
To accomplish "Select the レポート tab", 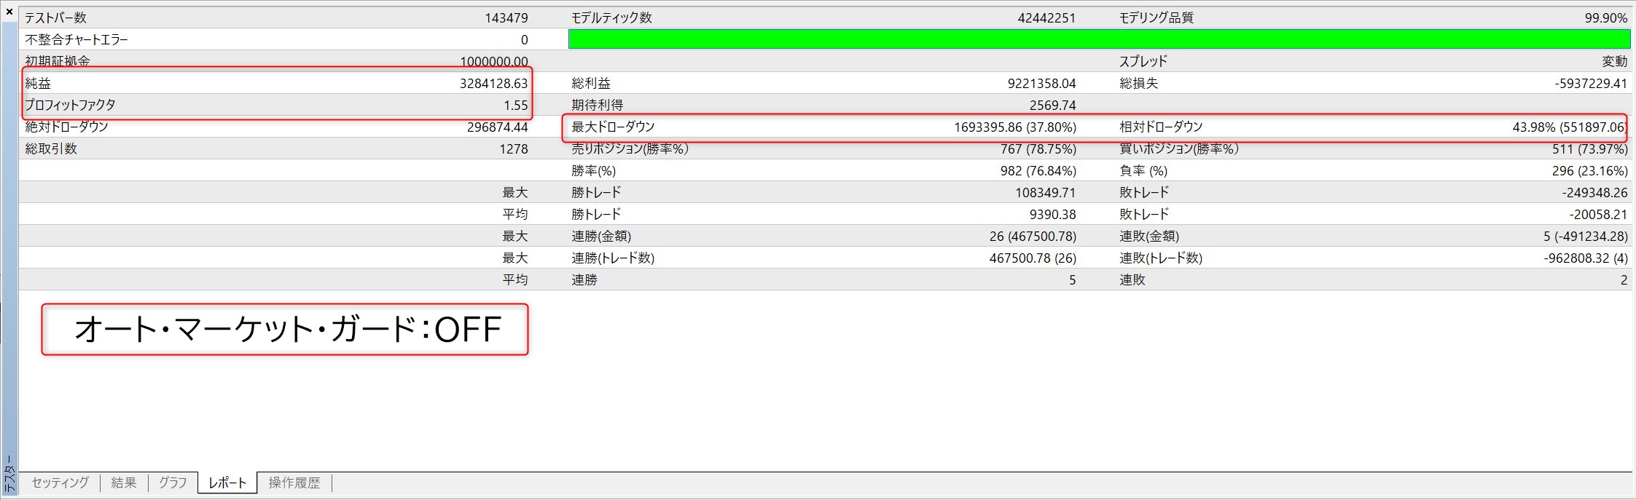I will coord(227,483).
